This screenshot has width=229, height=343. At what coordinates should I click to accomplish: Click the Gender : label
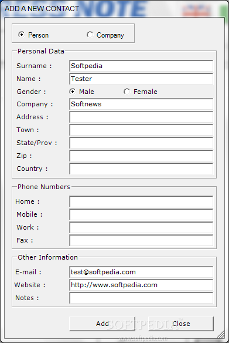pos(31,92)
